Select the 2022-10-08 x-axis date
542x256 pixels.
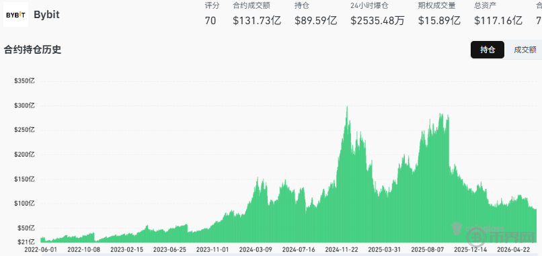(83, 249)
